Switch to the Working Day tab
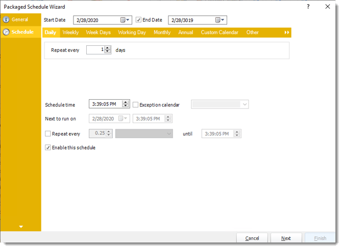The image size is (342, 249). [132, 33]
